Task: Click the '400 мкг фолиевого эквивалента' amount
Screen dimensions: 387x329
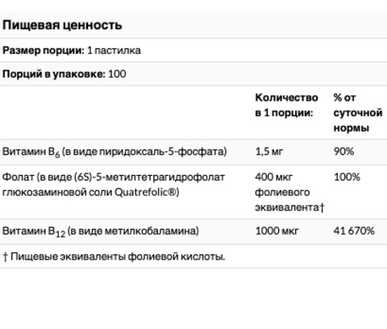Action: [289, 192]
